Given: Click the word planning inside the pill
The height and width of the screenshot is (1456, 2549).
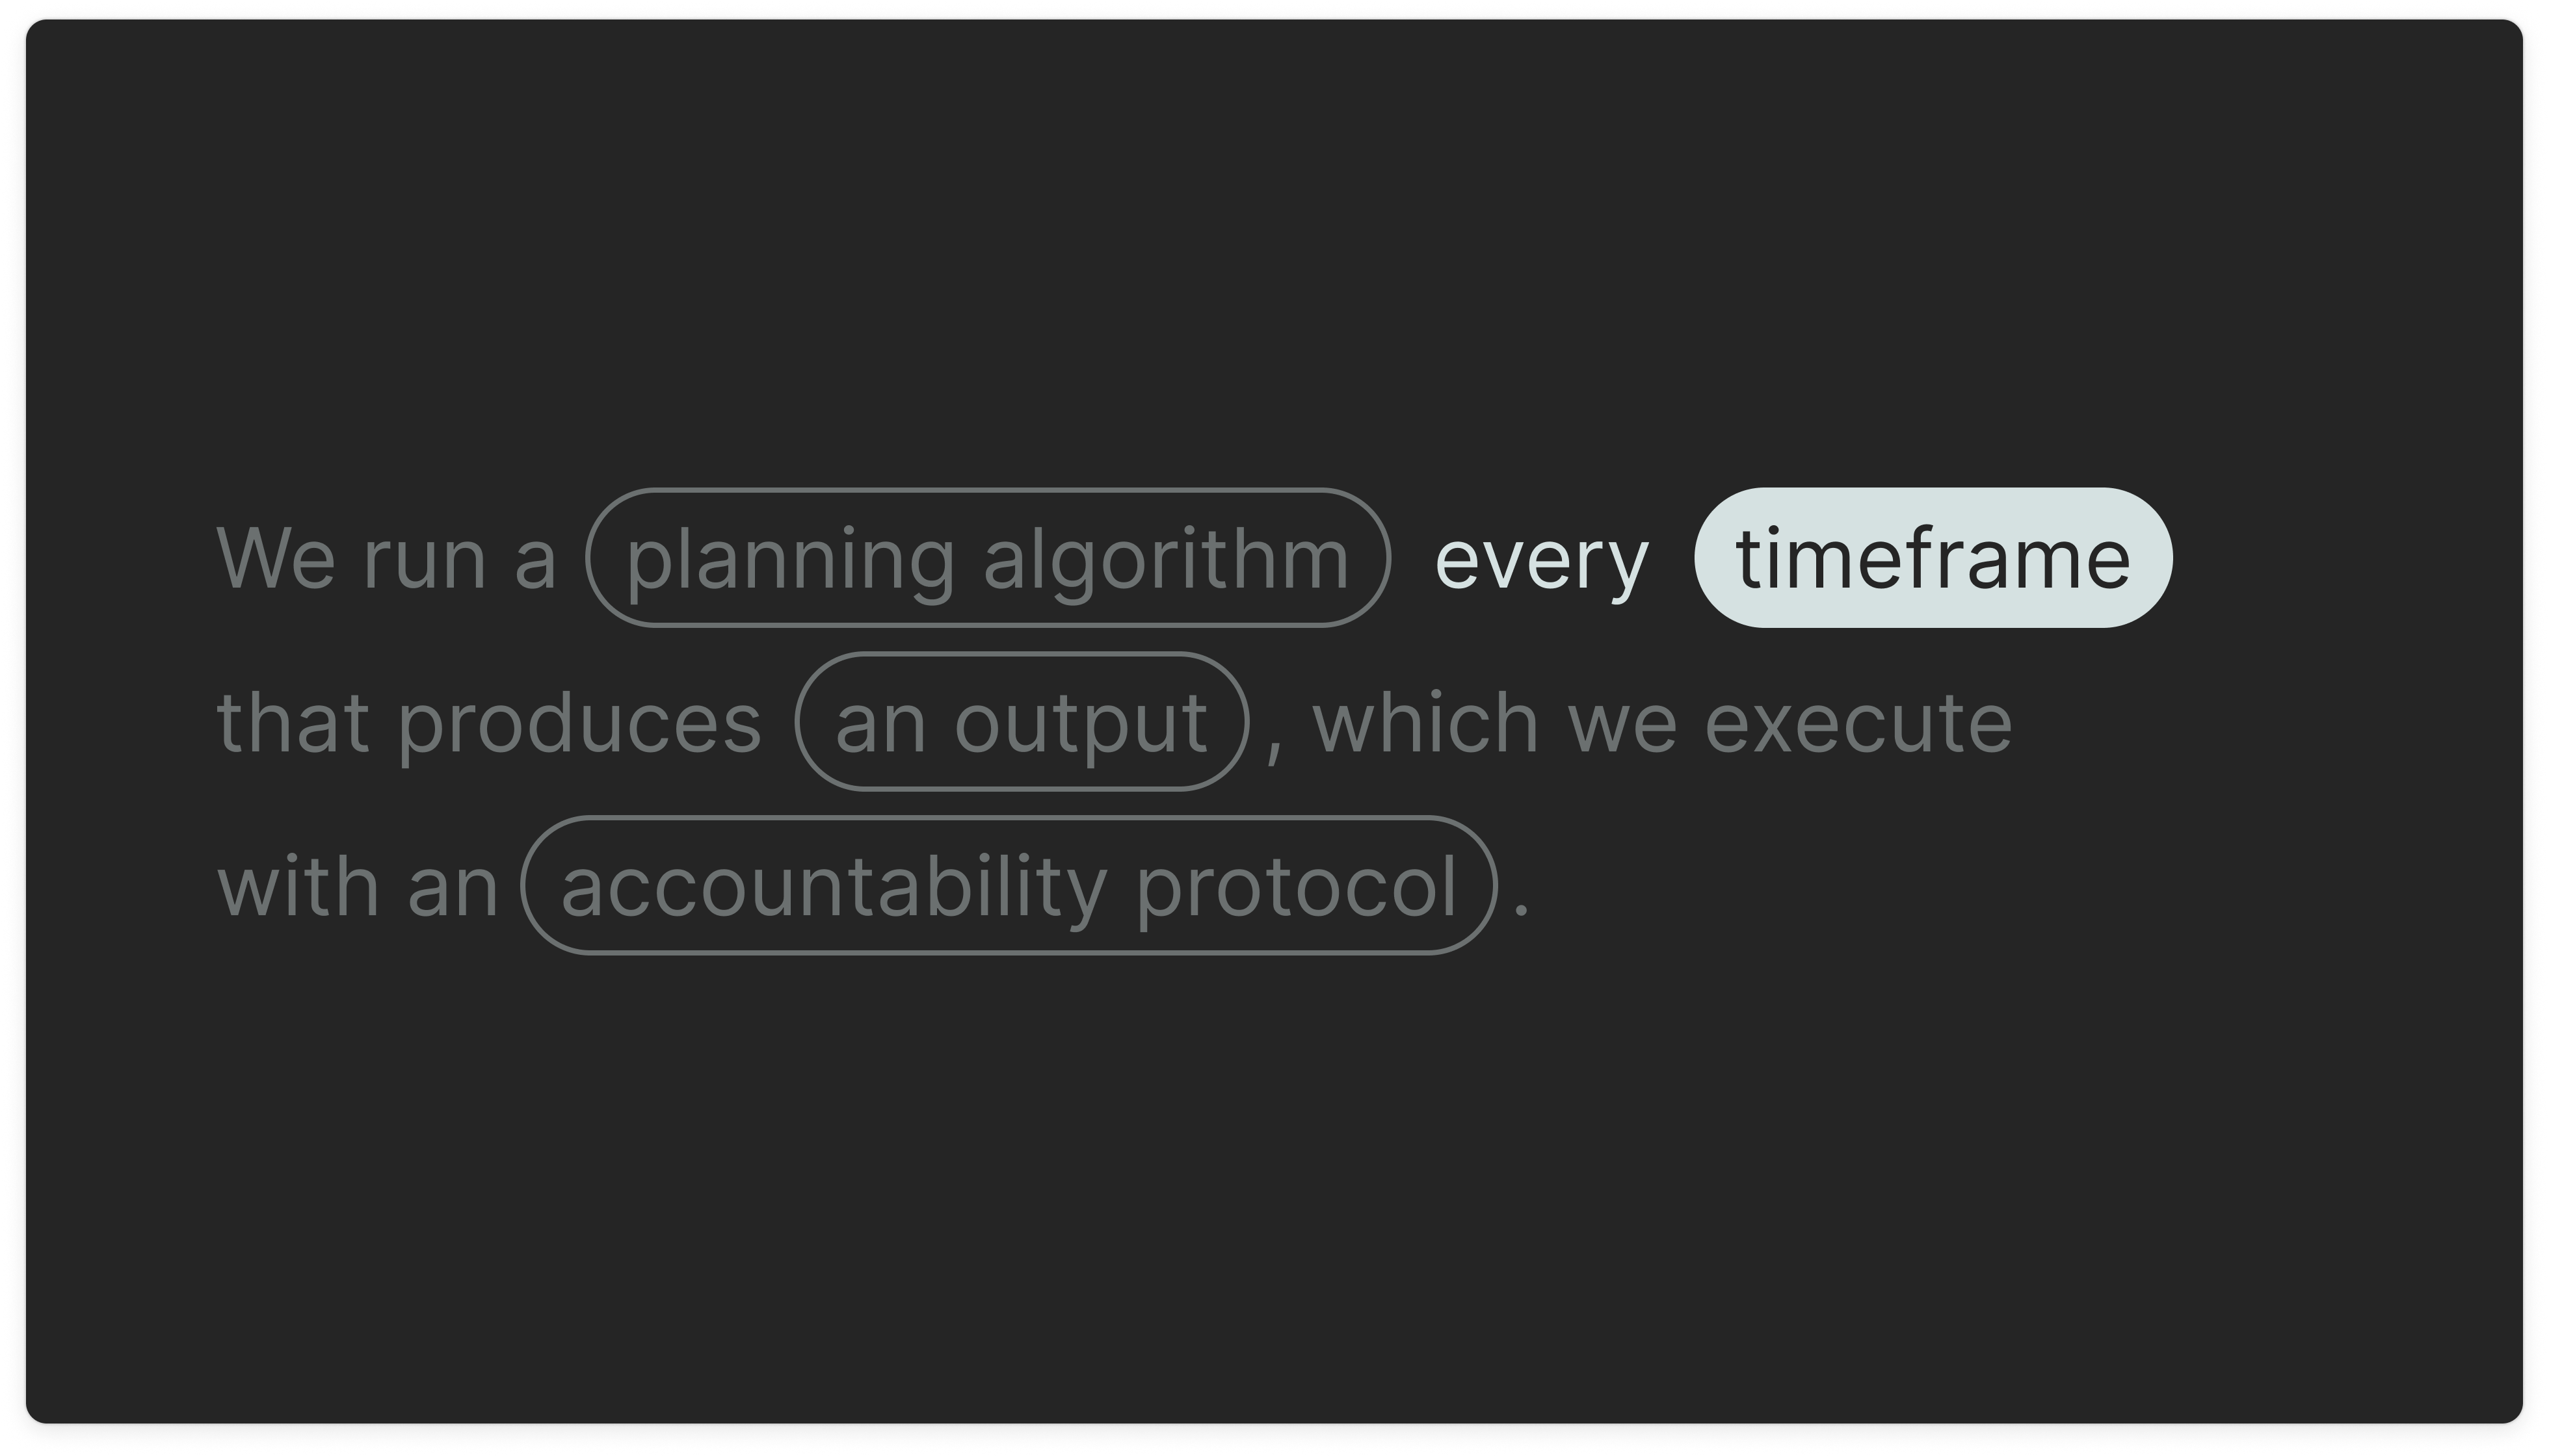Looking at the screenshot, I should [790, 562].
